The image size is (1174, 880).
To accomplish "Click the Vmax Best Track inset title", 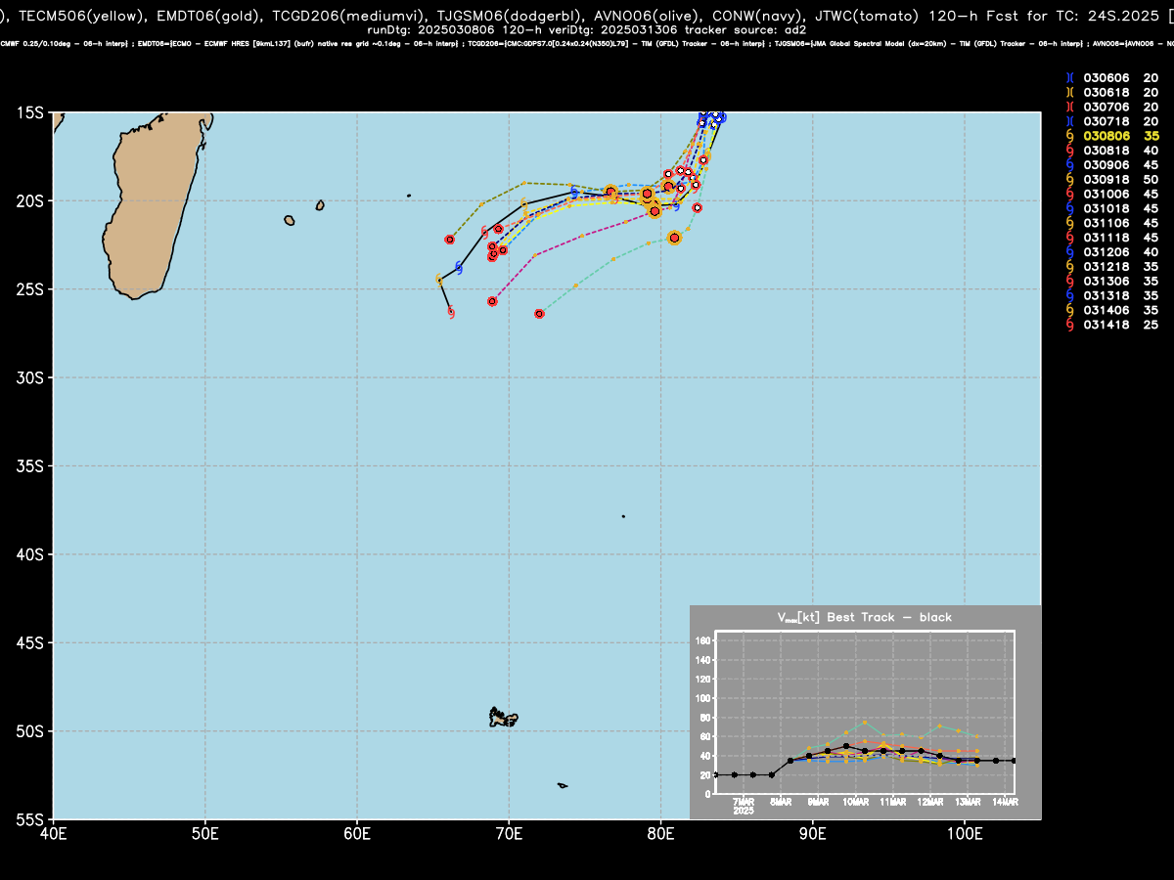I will [x=864, y=617].
